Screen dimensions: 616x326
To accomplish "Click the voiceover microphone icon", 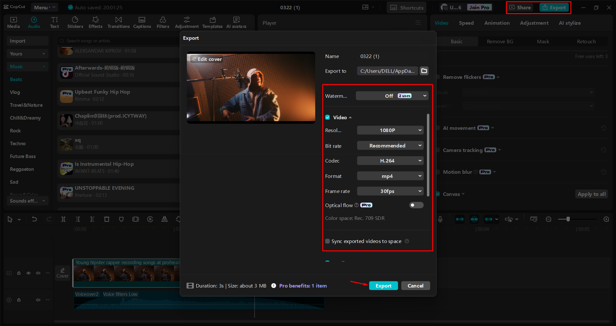I will (x=440, y=219).
